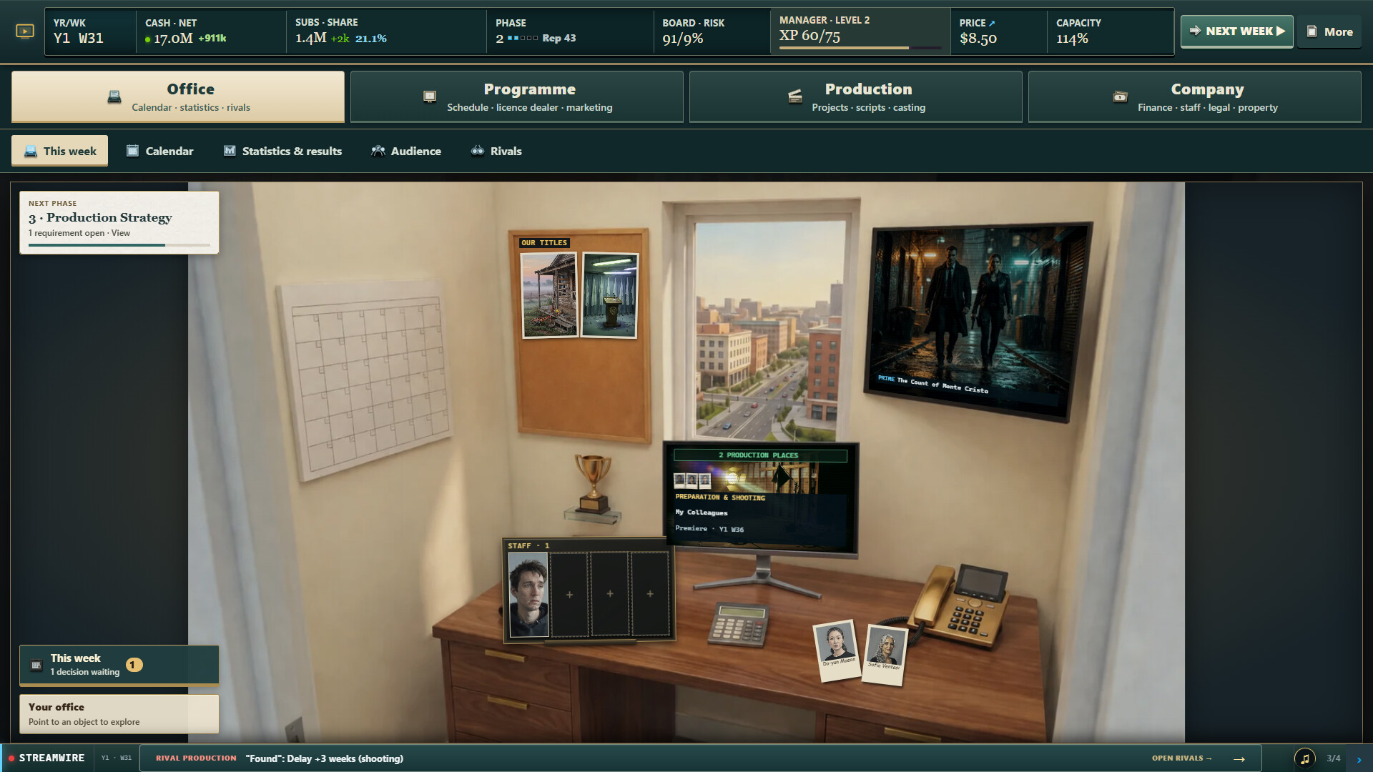Click the Manager XP progress bar

(x=860, y=48)
